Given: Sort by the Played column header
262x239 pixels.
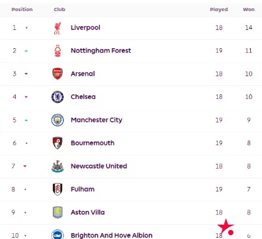Looking at the screenshot, I should (219, 9).
